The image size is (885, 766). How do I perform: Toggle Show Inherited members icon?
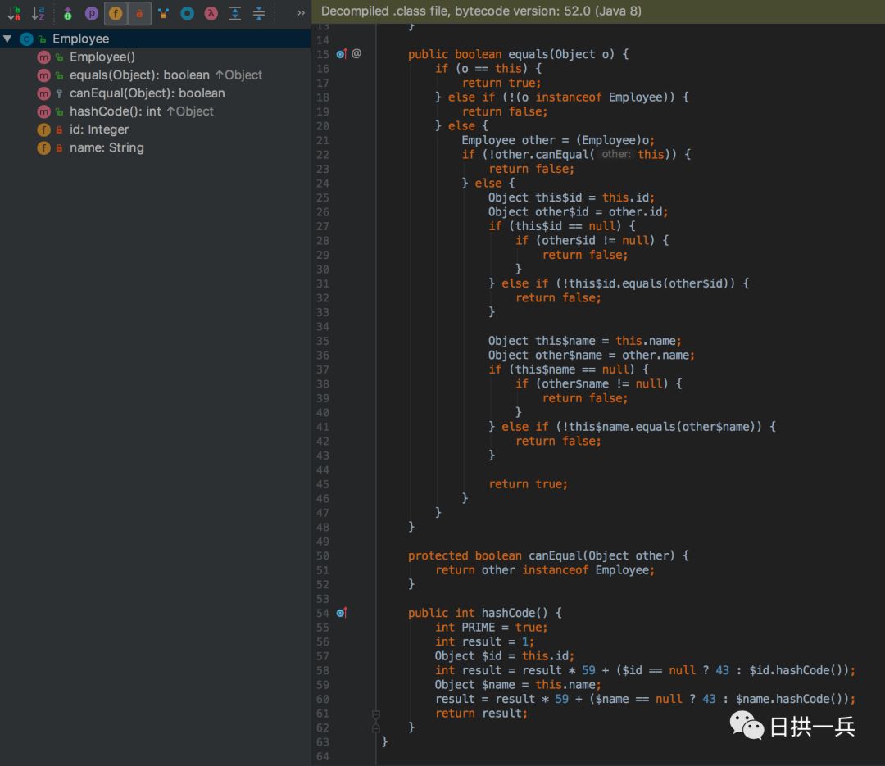coord(68,13)
